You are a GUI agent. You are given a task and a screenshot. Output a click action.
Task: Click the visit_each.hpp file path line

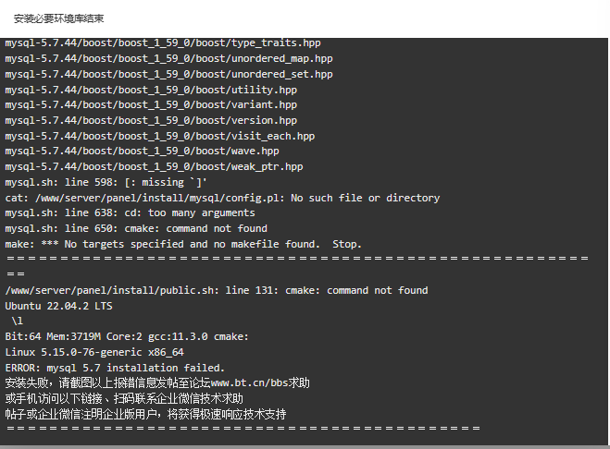pos(160,136)
